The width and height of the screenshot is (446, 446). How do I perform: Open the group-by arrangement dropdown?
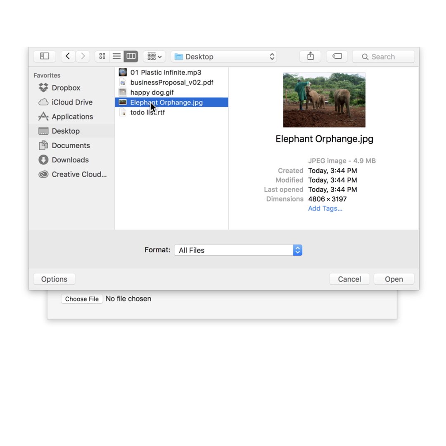(154, 56)
